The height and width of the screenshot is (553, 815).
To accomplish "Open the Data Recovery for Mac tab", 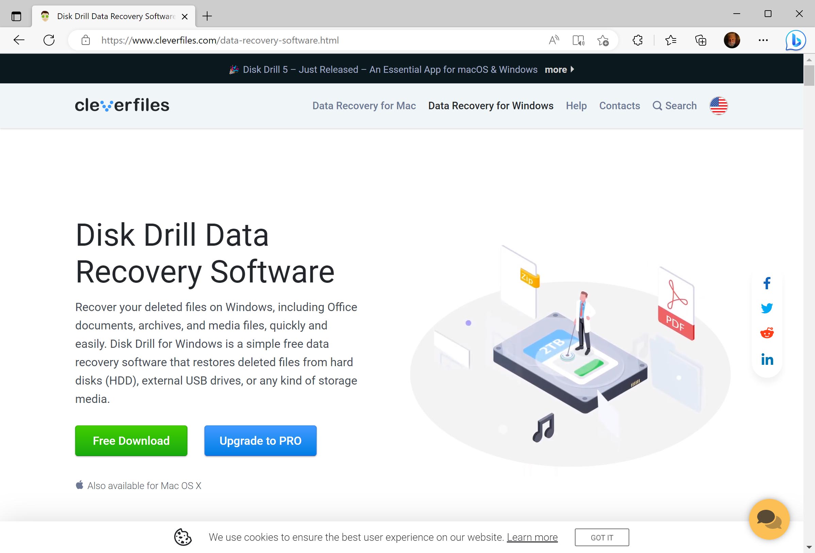I will coord(364,105).
